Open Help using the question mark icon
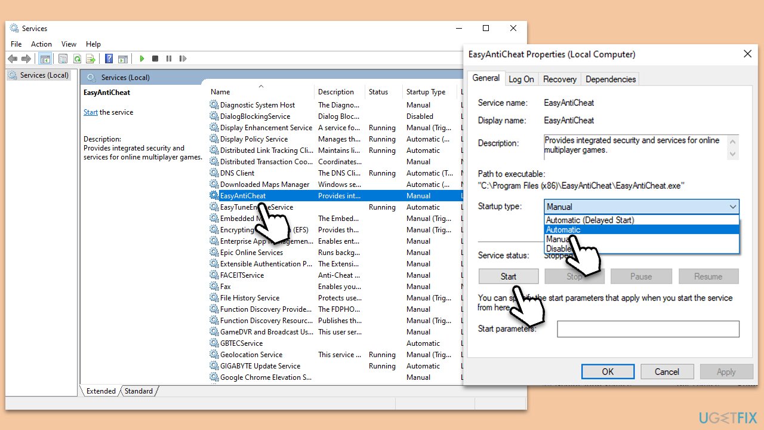 [108, 58]
